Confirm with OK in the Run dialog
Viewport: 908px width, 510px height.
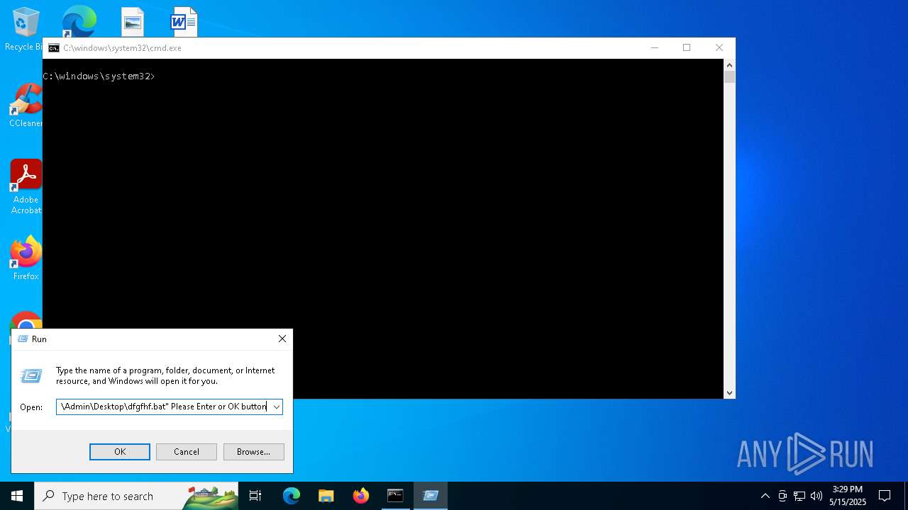point(120,452)
